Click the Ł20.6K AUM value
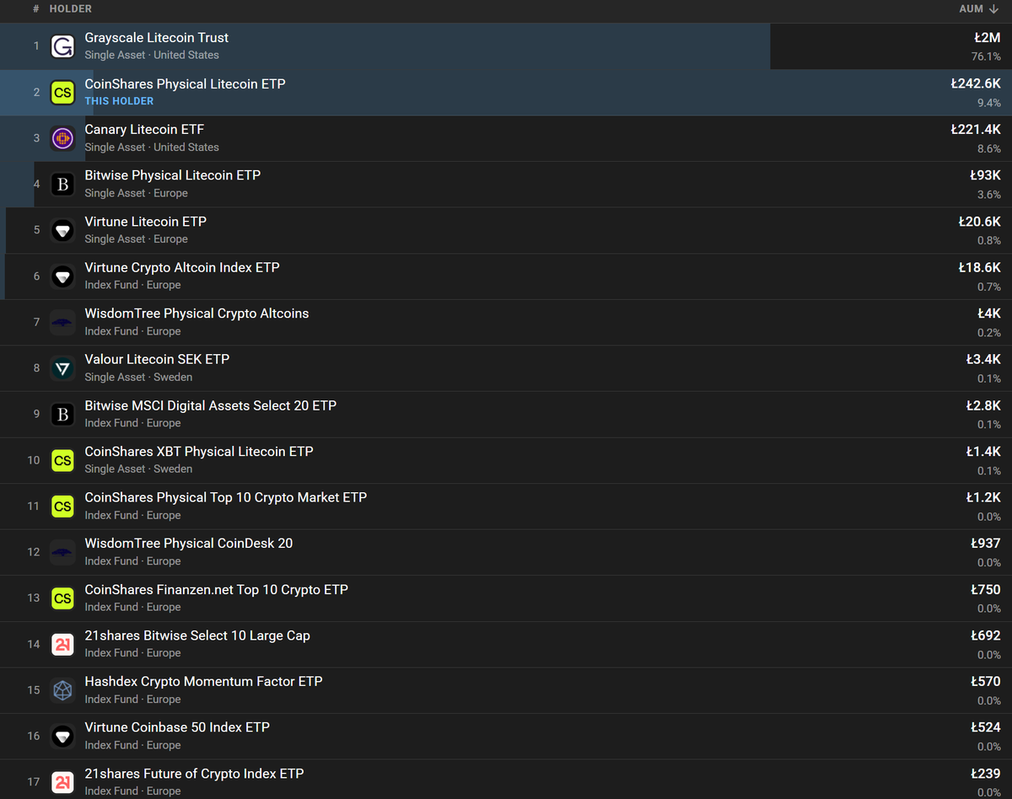Viewport: 1012px width, 799px height. [x=980, y=222]
